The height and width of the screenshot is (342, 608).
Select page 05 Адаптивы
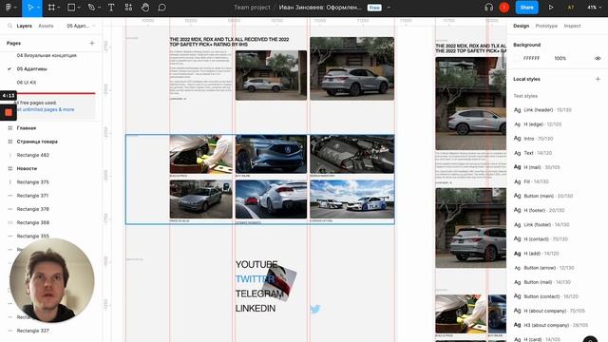pos(31,69)
